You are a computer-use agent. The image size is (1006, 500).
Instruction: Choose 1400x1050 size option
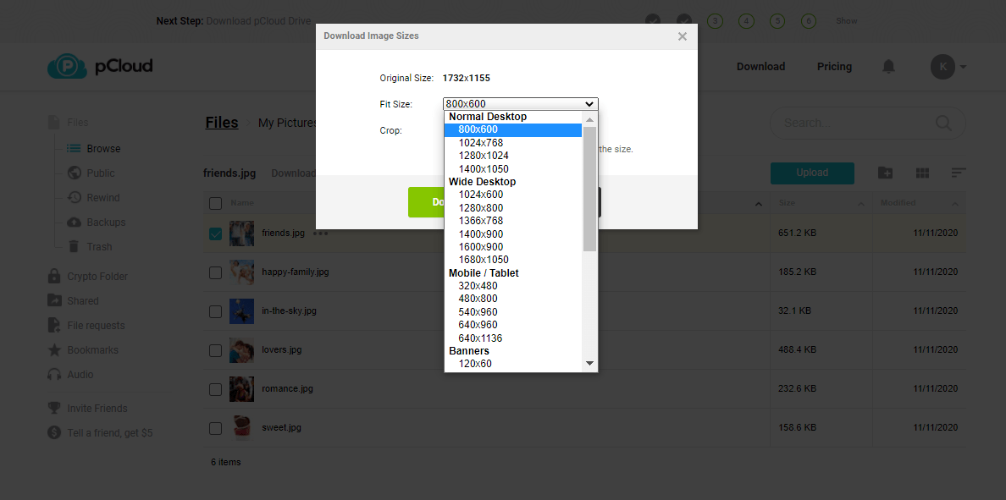513,169
